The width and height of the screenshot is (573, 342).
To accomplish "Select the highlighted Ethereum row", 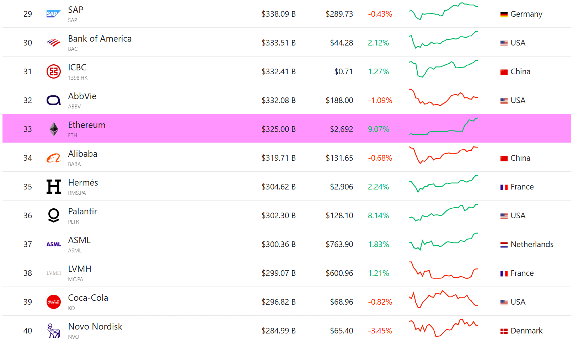I will point(249,129).
